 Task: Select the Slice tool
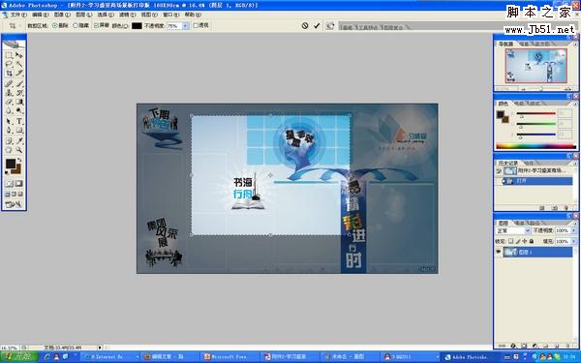coord(19,74)
